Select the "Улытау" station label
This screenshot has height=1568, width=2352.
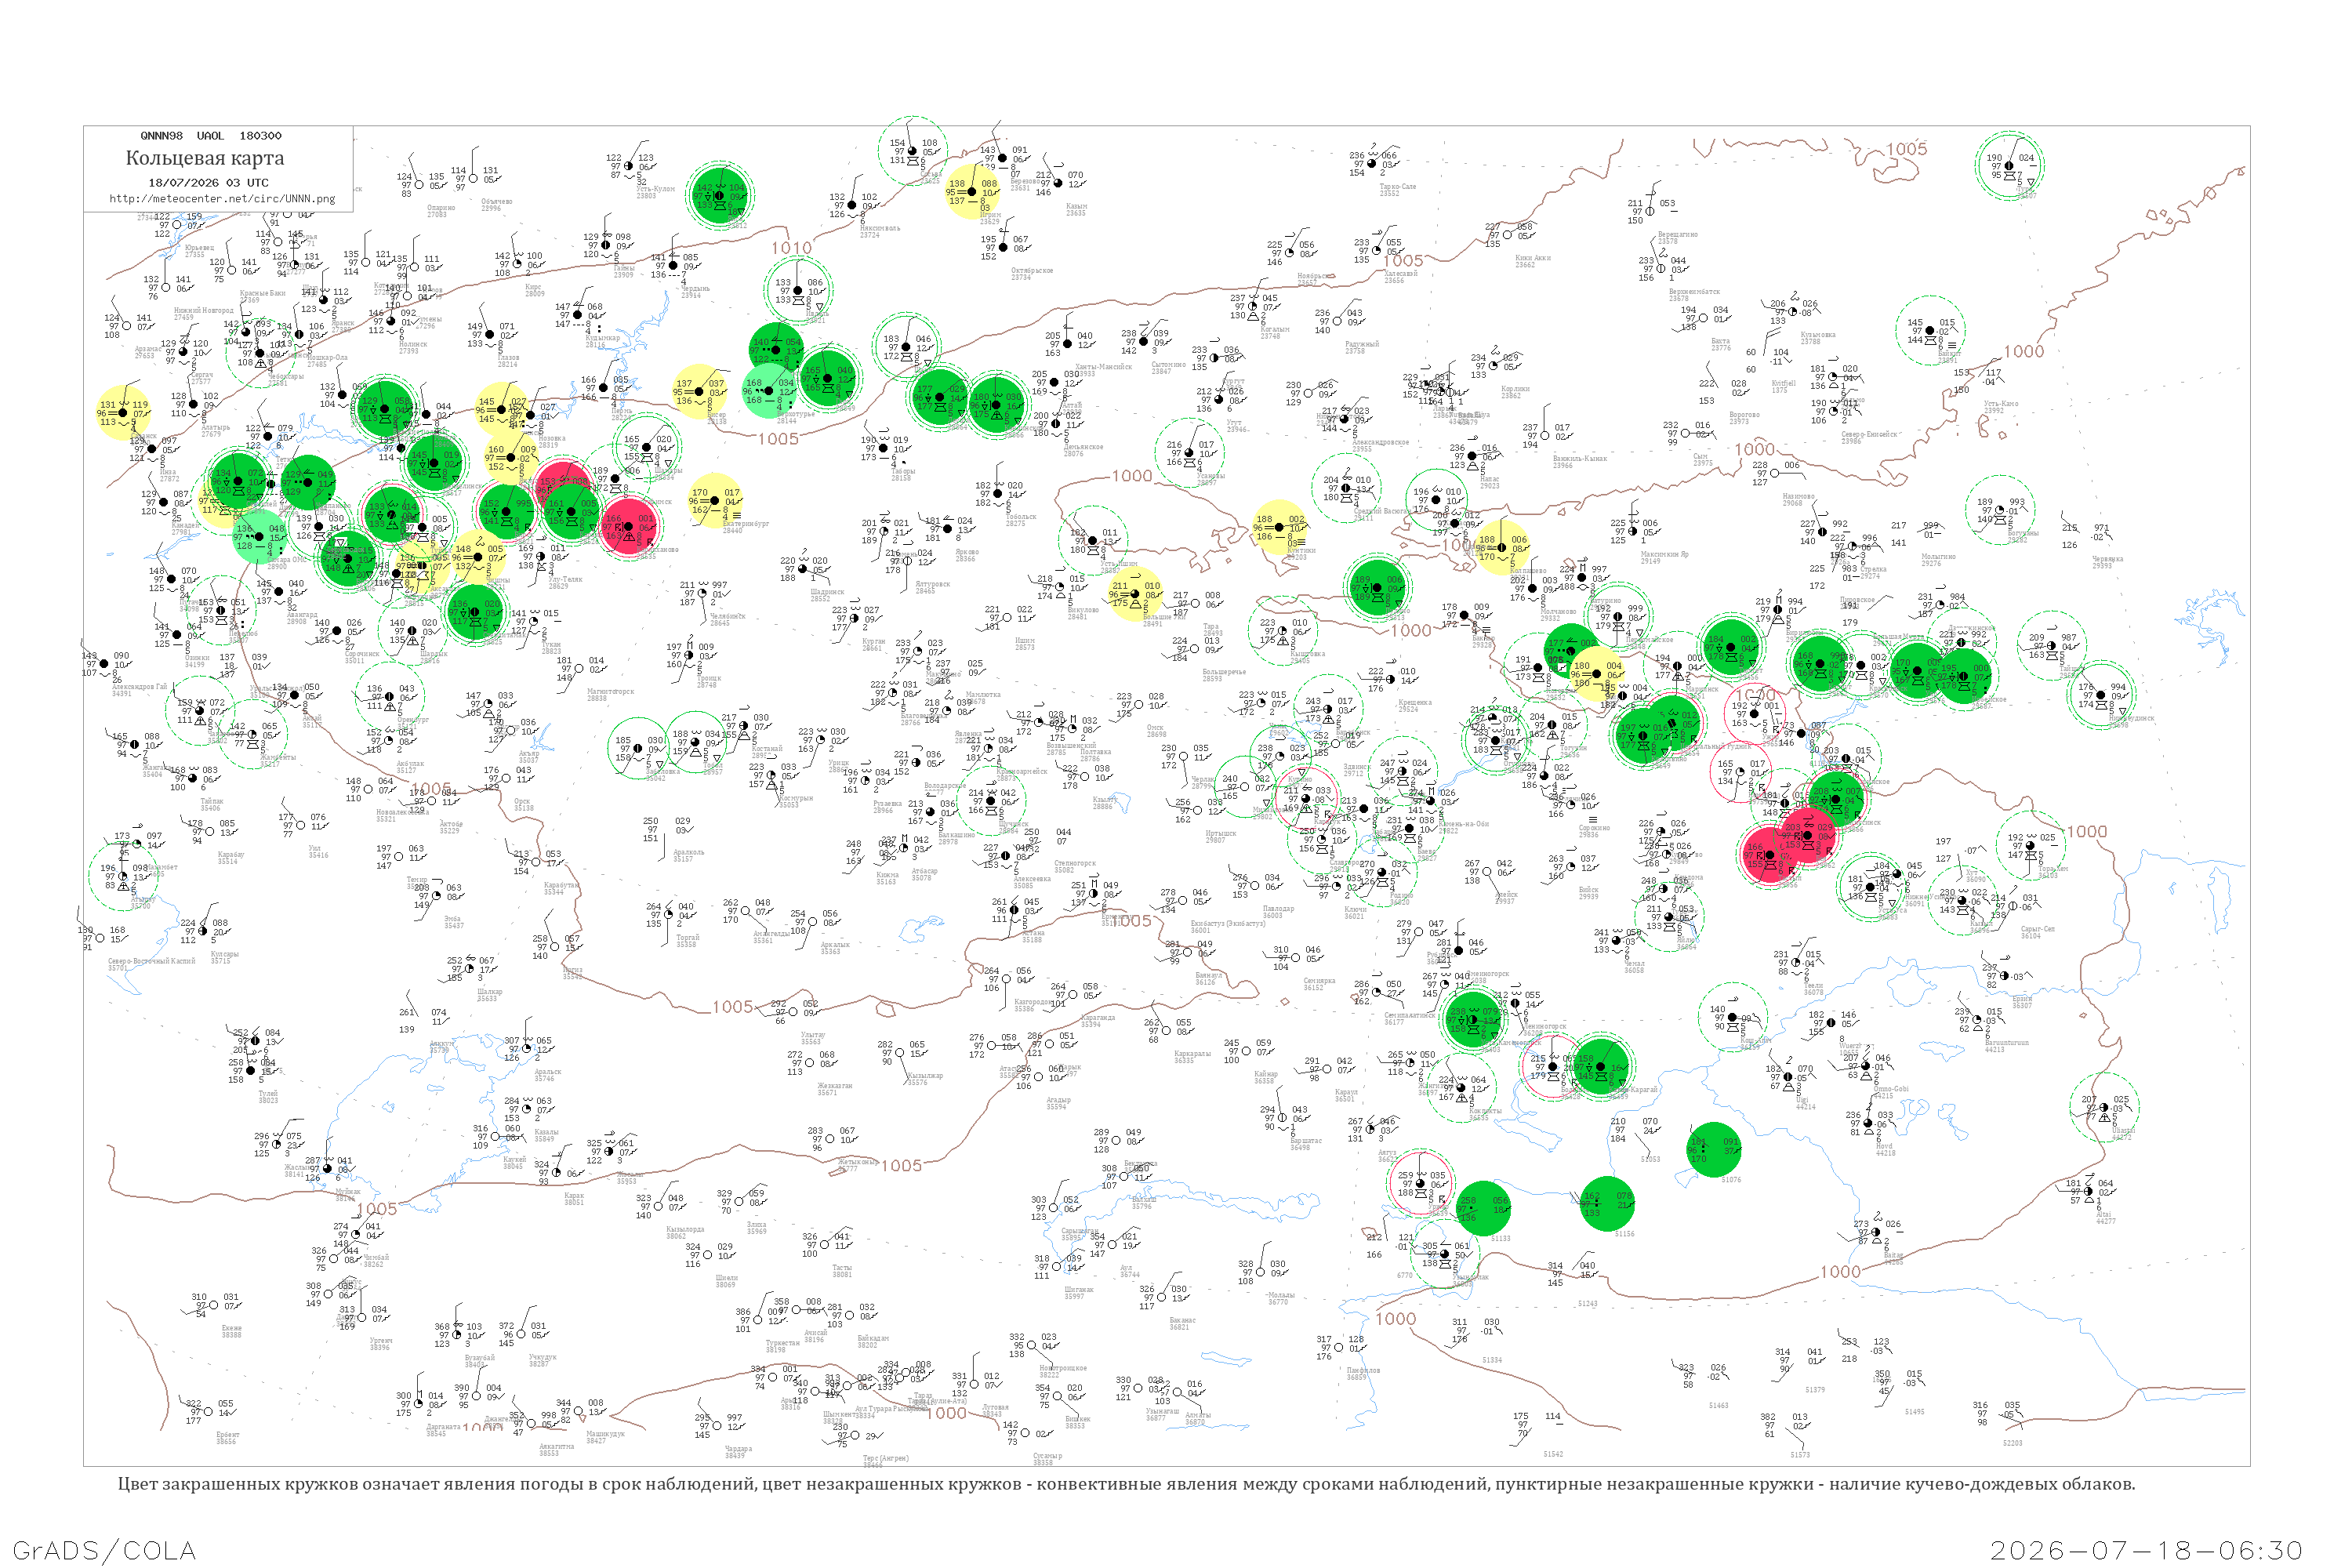pos(813,1035)
